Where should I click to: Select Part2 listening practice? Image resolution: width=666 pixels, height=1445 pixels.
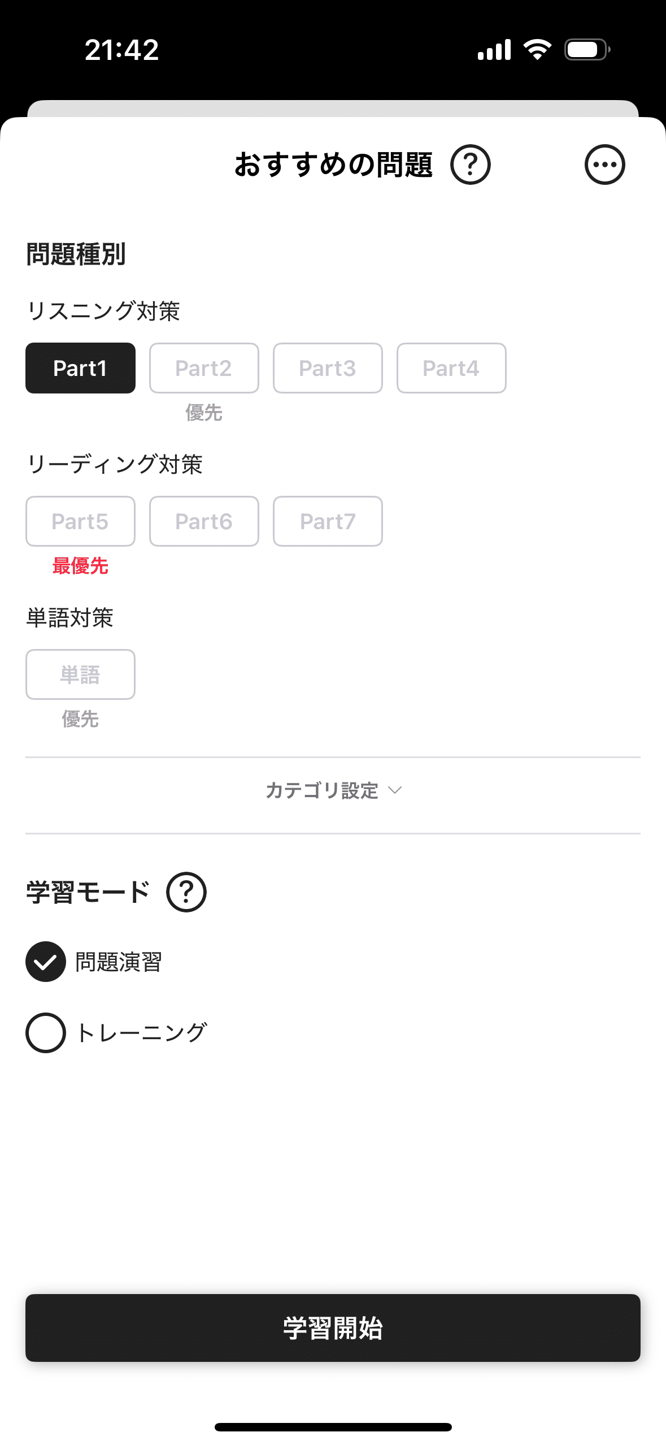click(x=204, y=368)
